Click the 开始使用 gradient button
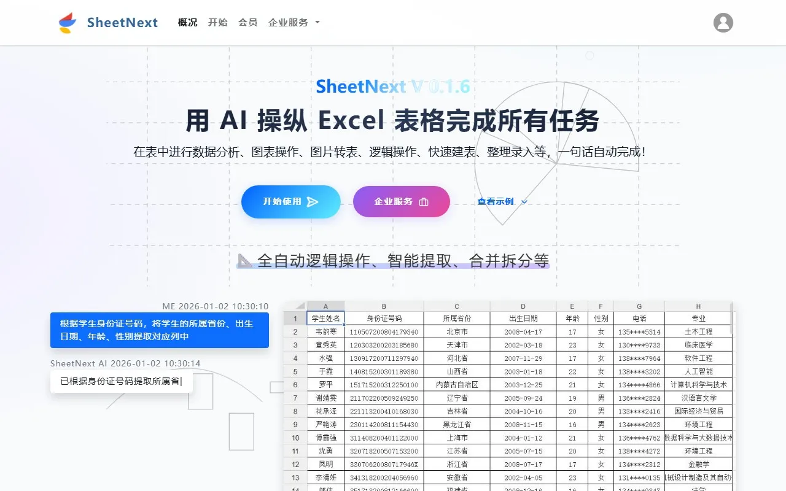 tap(290, 202)
